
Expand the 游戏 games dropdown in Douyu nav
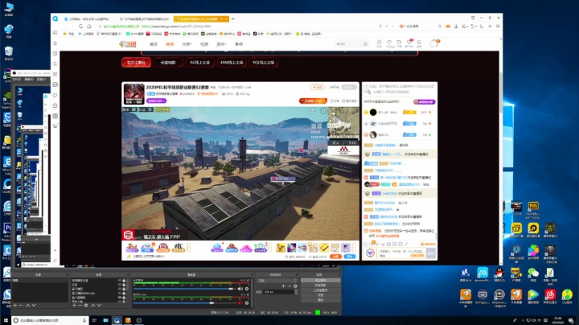coord(221,44)
